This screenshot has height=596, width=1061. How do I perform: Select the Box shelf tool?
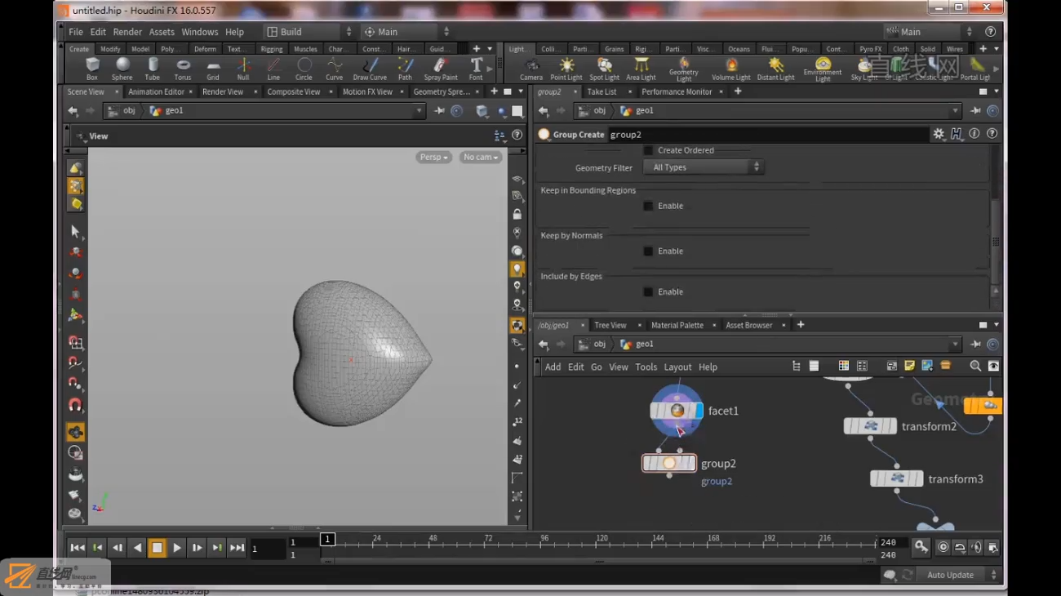point(92,69)
